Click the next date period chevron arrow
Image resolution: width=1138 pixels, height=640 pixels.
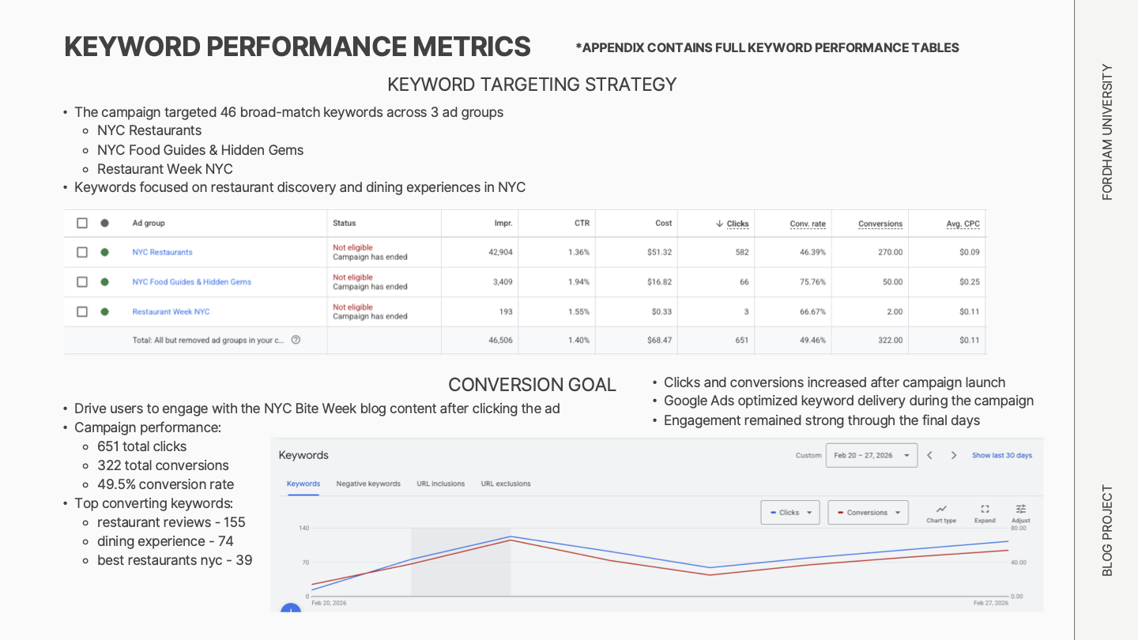(954, 455)
